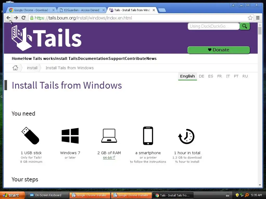The image size is (266, 199).
Task: Click the green Donate button
Action: (x=219, y=50)
